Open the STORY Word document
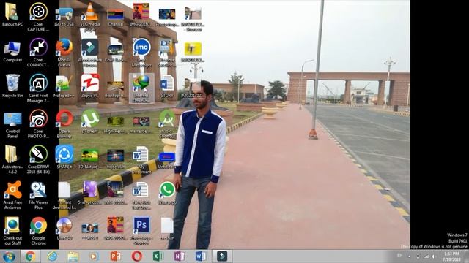This screenshot has width=469, height=263. click(x=167, y=86)
